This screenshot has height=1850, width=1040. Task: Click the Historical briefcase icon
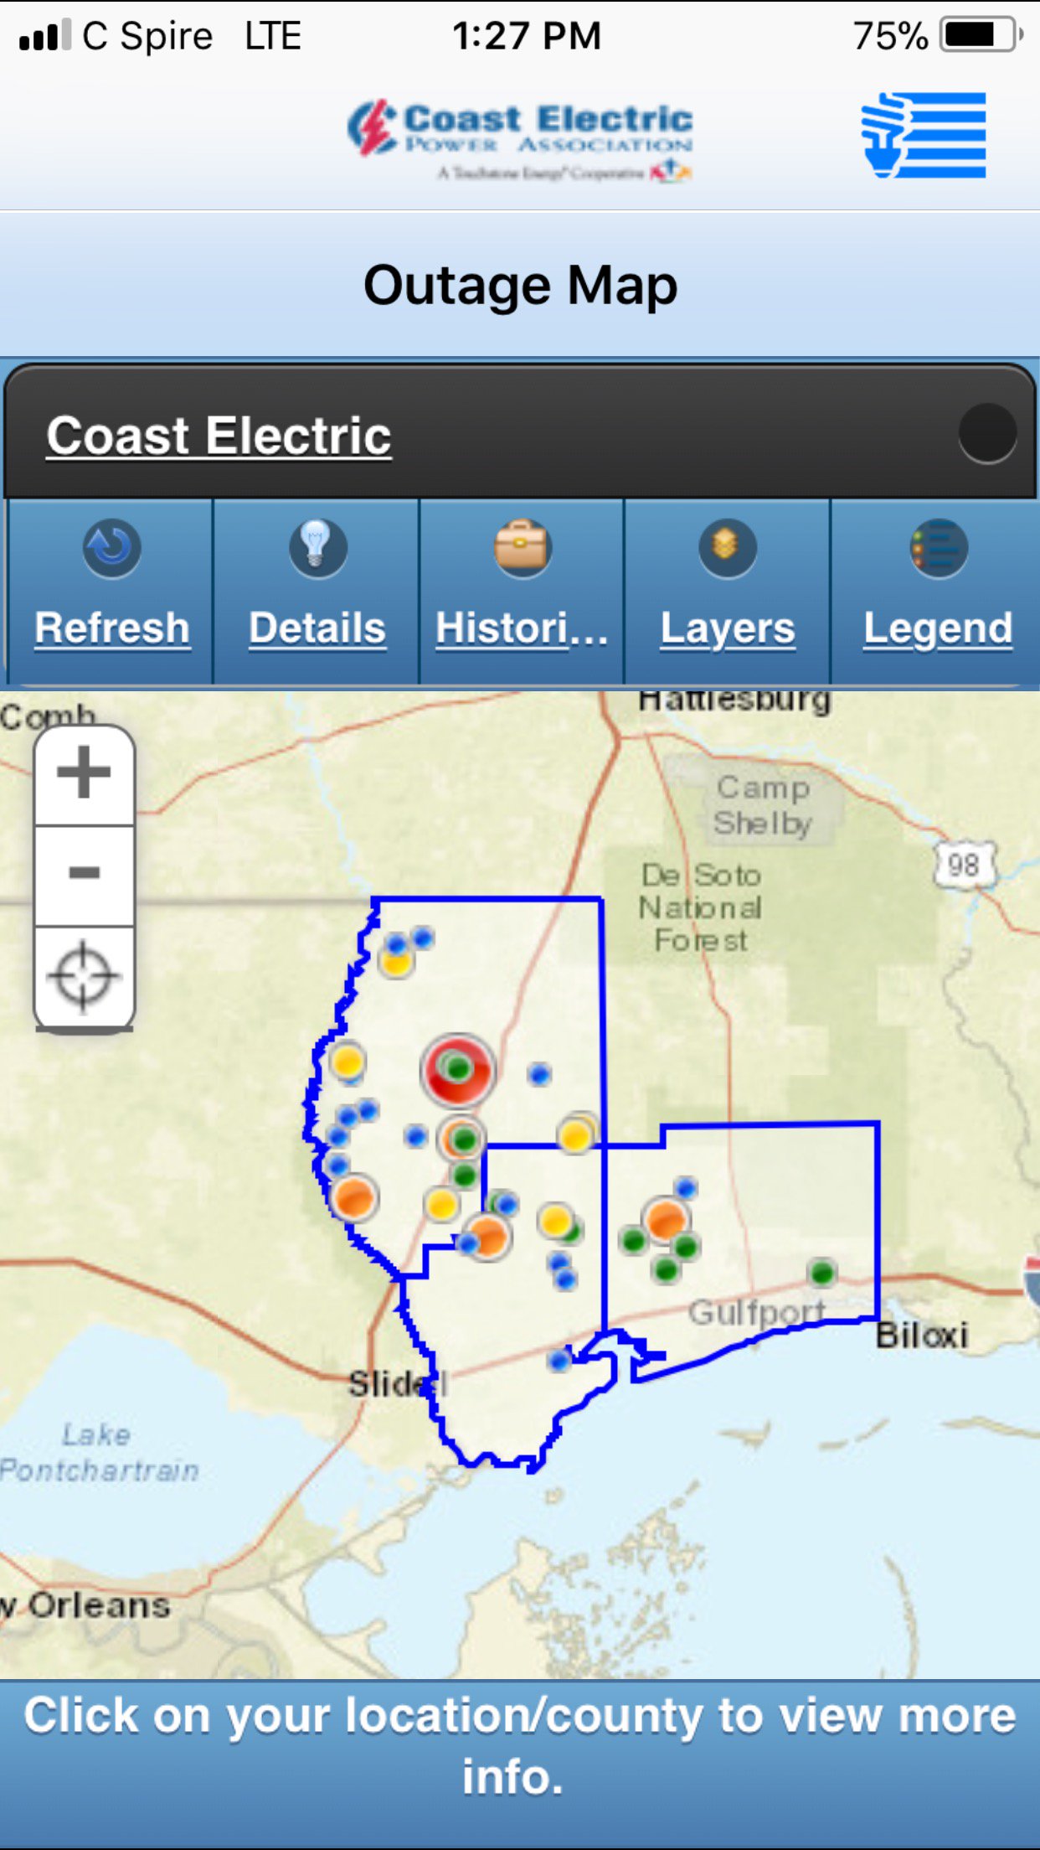(522, 548)
